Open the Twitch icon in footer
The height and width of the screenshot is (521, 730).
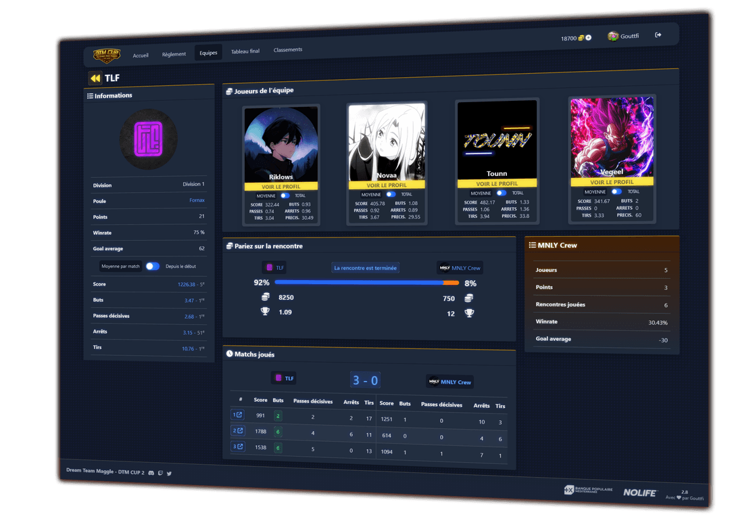click(x=160, y=473)
